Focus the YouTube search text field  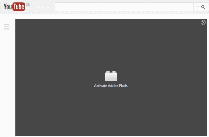point(124,7)
